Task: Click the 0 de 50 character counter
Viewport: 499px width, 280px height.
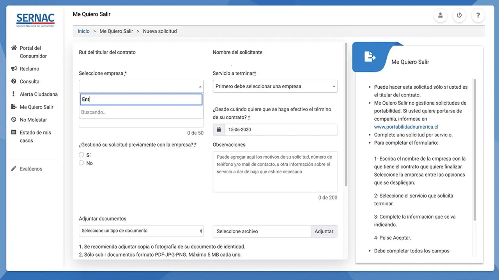Action: click(x=195, y=133)
